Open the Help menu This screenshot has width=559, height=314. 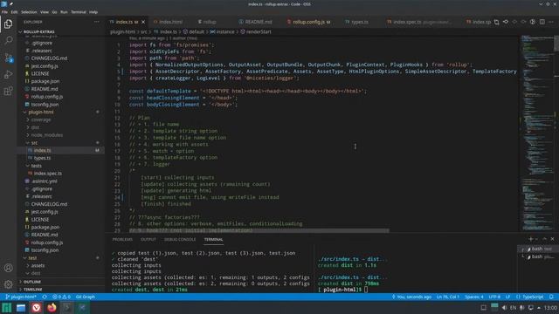click(93, 11)
